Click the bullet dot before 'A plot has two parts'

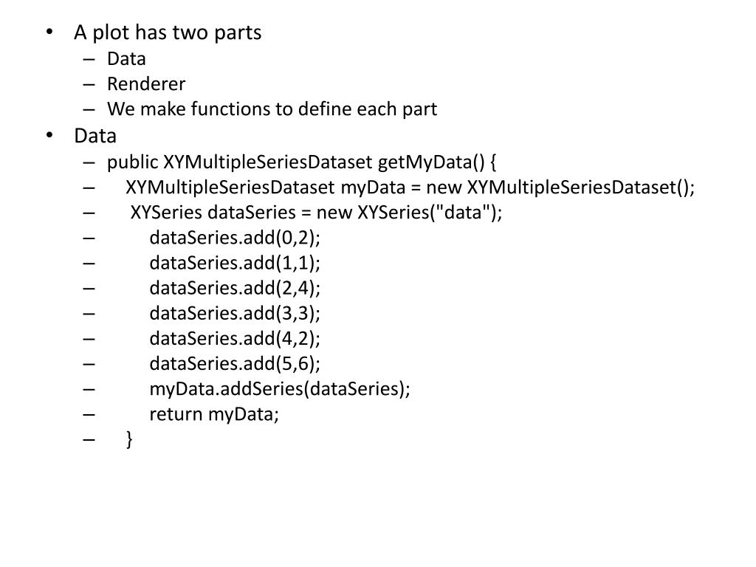(x=49, y=32)
